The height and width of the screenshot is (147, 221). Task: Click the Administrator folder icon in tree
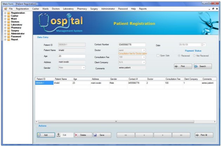pyautogui.click(x=8, y=34)
